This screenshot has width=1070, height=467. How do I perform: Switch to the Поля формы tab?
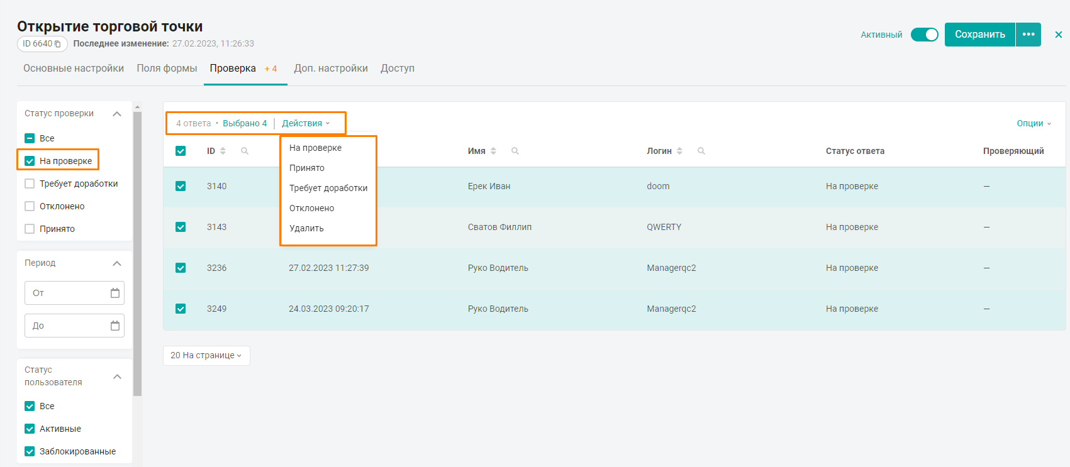coord(167,69)
